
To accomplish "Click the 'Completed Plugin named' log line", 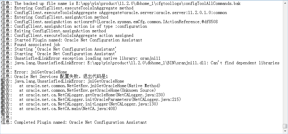I will coord(74,122).
